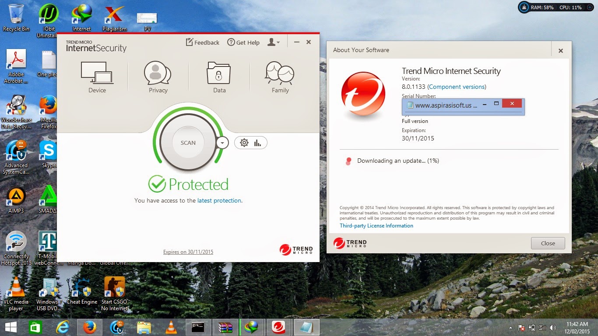
Task: Expand the scan options dropdown arrow
Action: coord(222,143)
